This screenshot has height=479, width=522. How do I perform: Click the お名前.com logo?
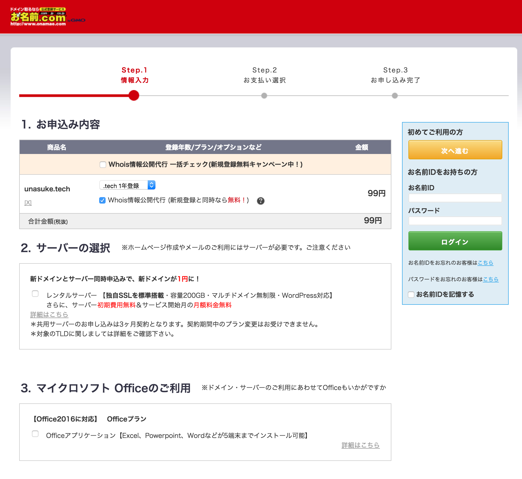coord(47,17)
